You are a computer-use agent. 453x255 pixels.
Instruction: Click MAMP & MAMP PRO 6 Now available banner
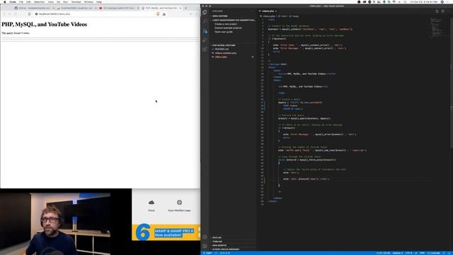click(x=166, y=232)
